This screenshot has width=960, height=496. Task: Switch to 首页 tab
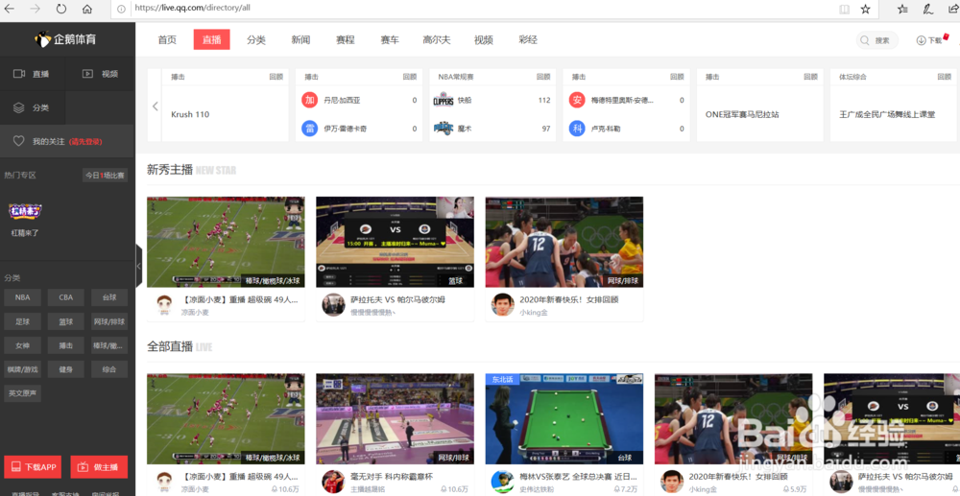167,39
